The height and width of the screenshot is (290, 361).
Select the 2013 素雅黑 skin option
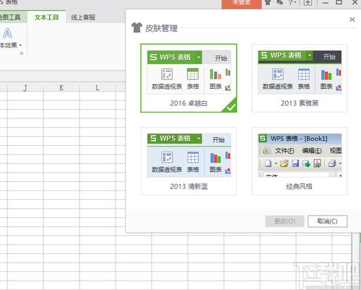(300, 78)
